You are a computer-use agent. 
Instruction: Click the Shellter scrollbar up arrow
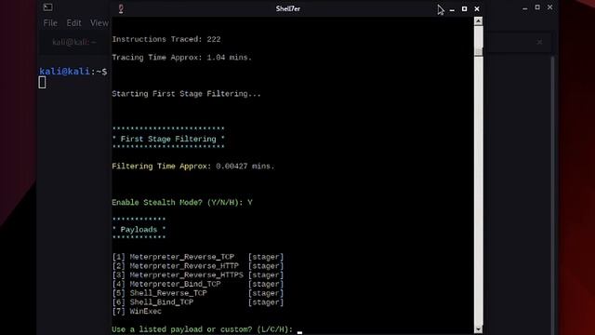click(x=478, y=21)
